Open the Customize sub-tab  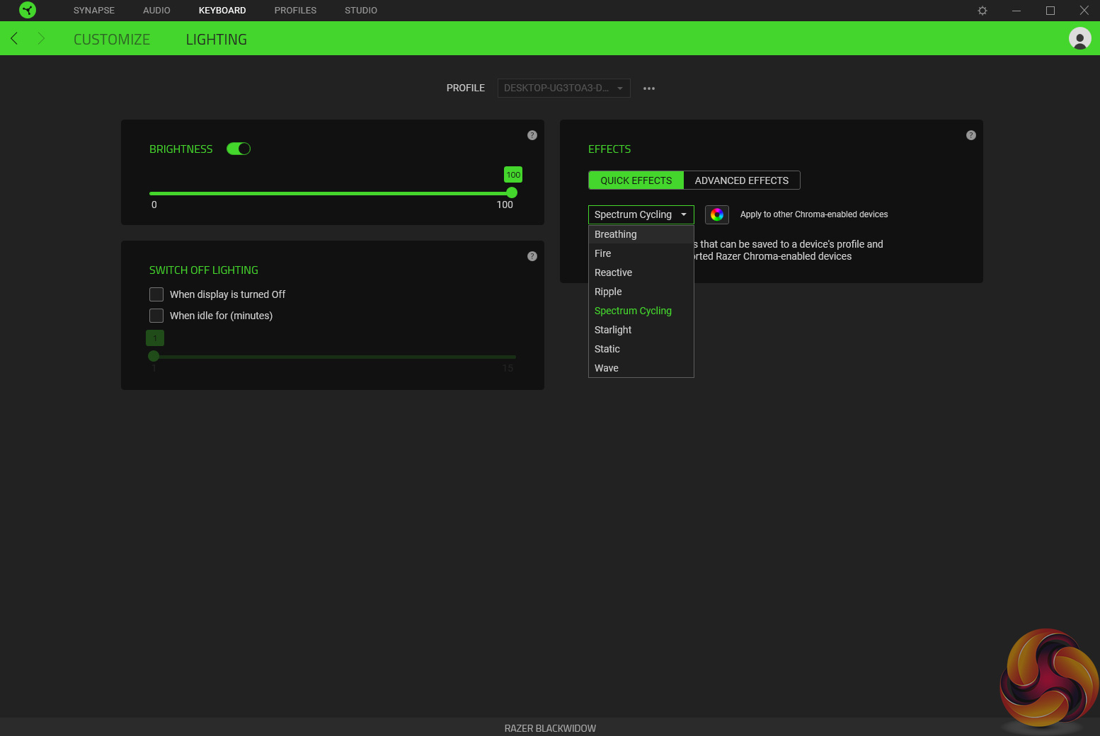point(112,40)
